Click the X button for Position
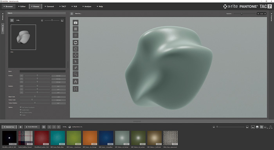The width and height of the screenshot is (274, 150). click(21, 76)
